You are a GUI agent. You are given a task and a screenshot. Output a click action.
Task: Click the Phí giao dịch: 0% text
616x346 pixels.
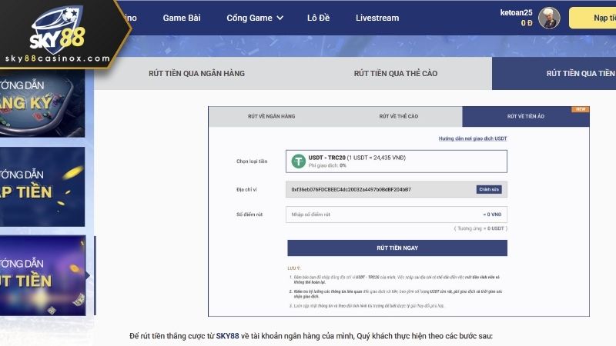tap(327, 165)
